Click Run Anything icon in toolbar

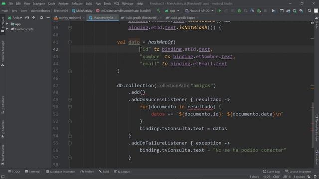click(282, 11)
